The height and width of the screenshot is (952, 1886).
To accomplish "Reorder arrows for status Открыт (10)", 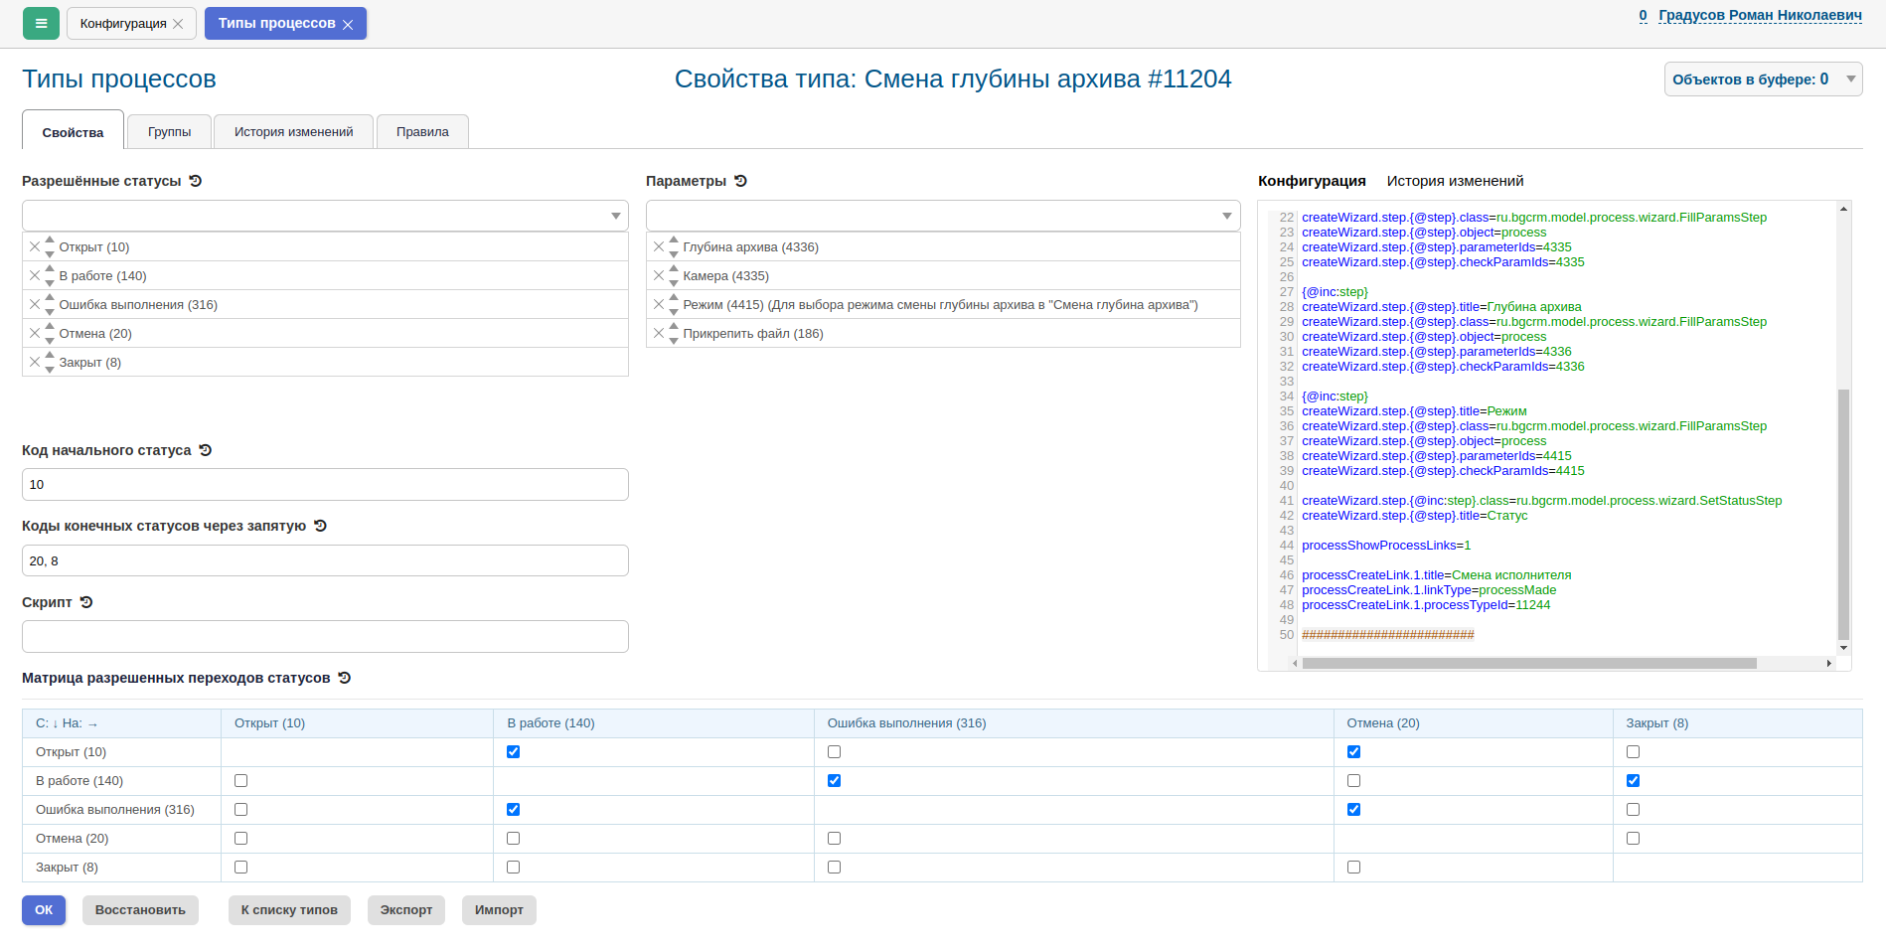I will tap(50, 246).
